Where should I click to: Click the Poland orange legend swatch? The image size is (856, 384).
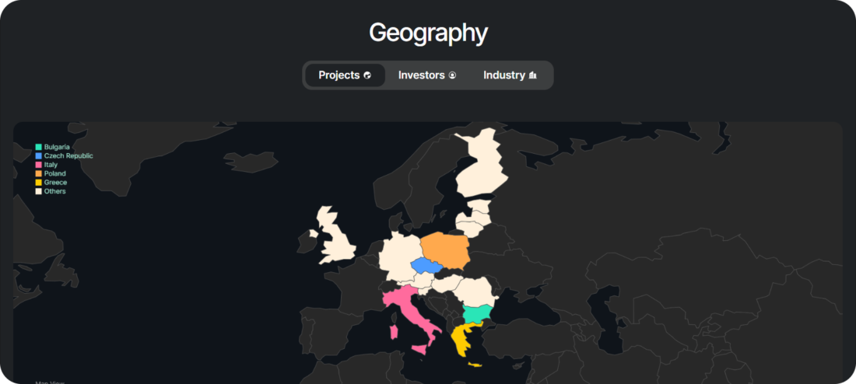[x=38, y=173]
